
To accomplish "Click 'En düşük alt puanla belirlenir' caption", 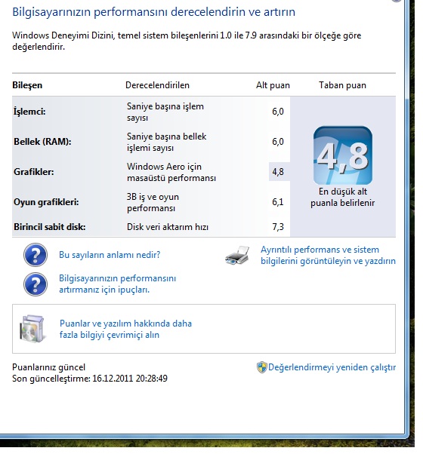I will [342, 197].
